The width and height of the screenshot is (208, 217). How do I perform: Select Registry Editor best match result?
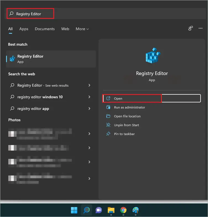click(x=51, y=59)
